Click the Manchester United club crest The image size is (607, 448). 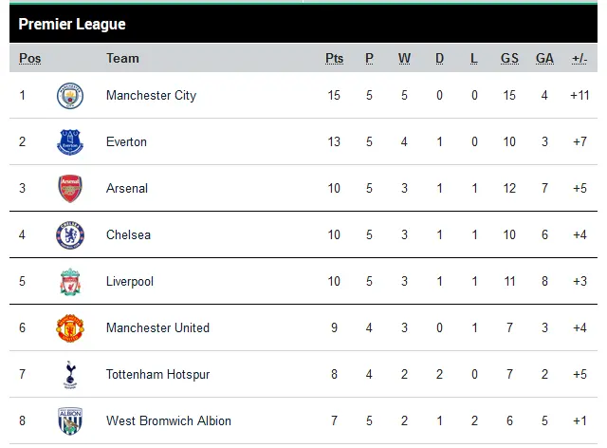click(70, 327)
